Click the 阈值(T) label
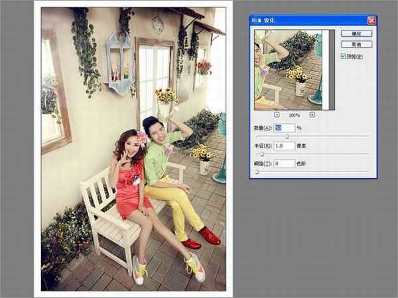398x298 pixels. tap(263, 164)
